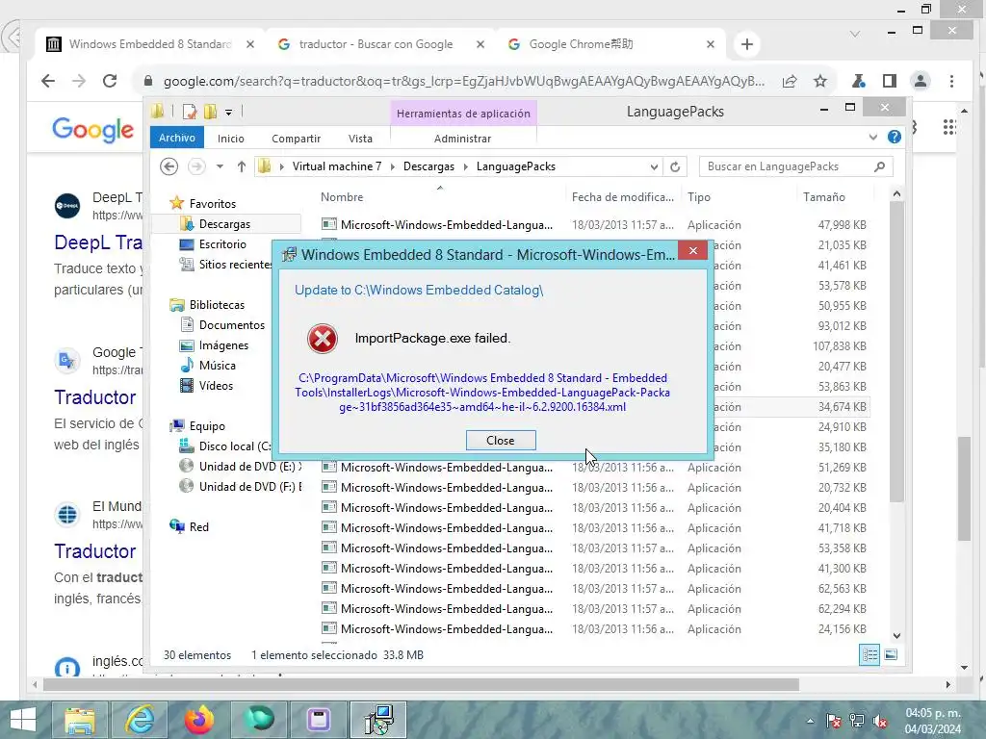Click the red X close button of error dialog
This screenshot has width=986, height=739.
[693, 251]
